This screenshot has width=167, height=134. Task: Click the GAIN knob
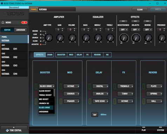[60, 38]
